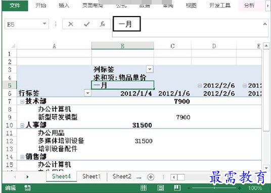Select column D header
271x193 pixels.
pyautogui.click(x=214, y=46)
